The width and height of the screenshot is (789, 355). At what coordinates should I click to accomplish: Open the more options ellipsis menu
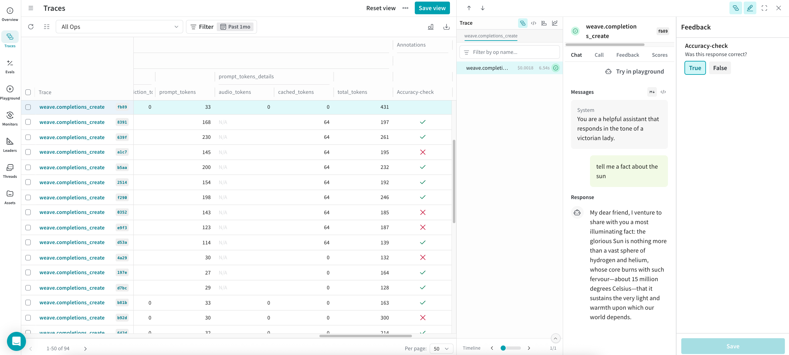(x=405, y=8)
